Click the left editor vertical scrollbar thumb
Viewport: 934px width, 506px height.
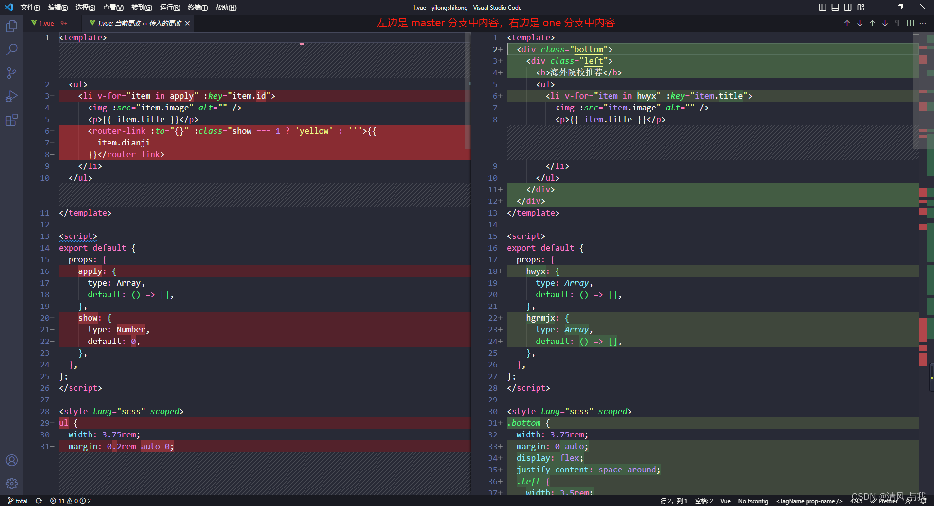coord(468,90)
